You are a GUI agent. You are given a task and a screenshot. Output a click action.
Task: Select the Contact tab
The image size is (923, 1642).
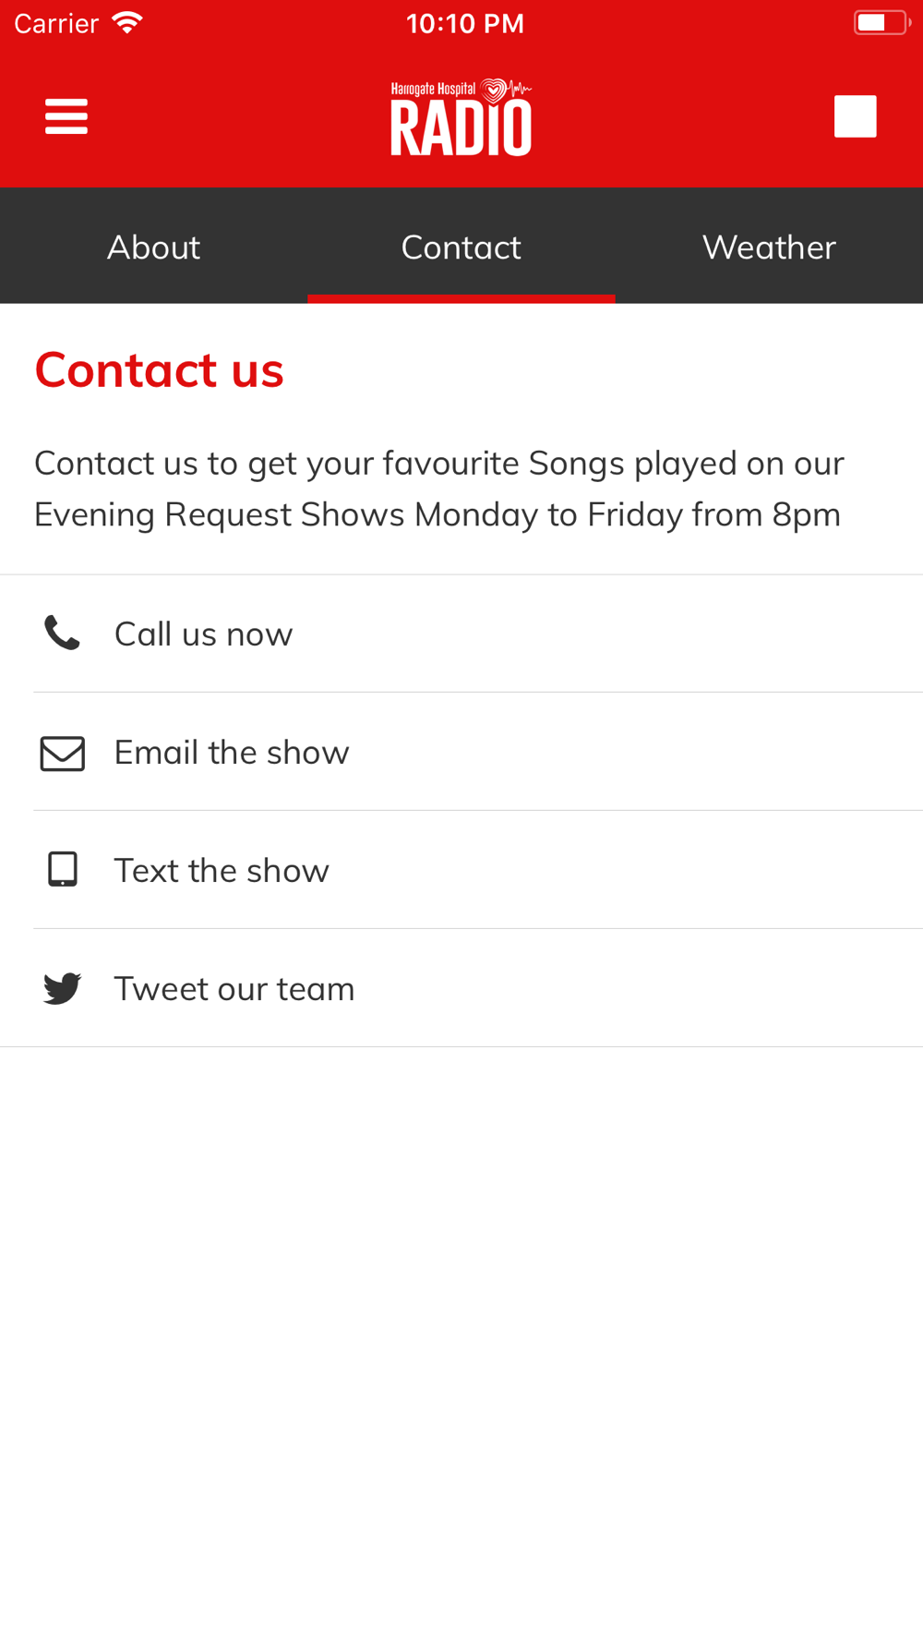click(x=461, y=247)
